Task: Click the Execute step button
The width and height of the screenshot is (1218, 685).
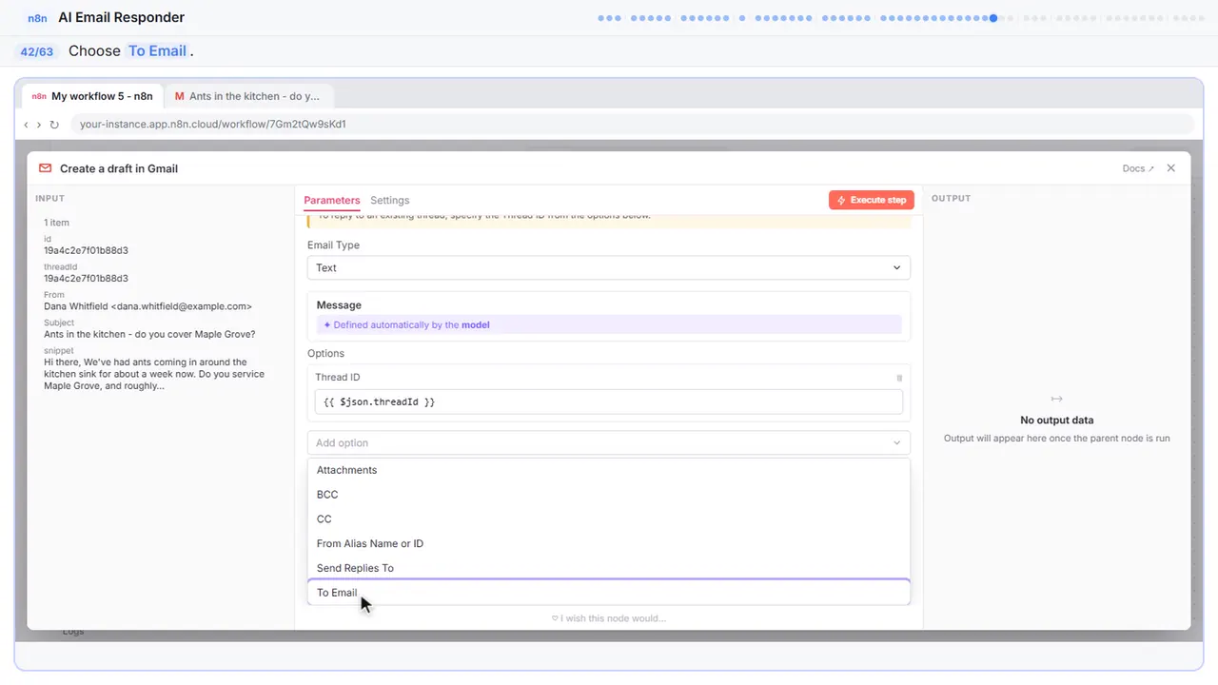Action: coord(872,200)
